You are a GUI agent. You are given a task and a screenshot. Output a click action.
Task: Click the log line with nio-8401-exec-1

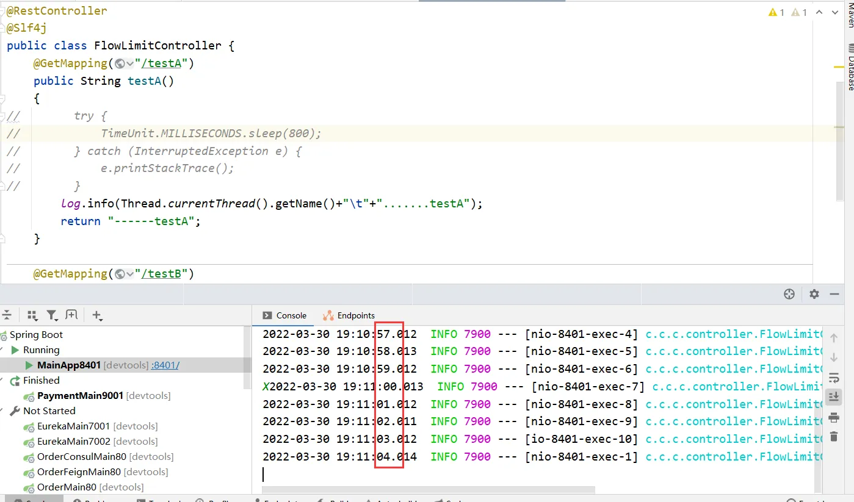[542, 457]
